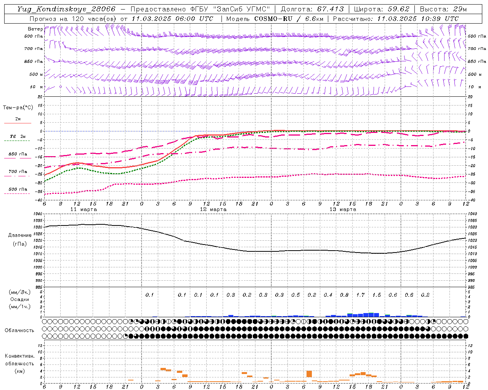Click the 1.7 precipitation value
The width and height of the screenshot is (488, 390).
pyautogui.click(x=361, y=295)
